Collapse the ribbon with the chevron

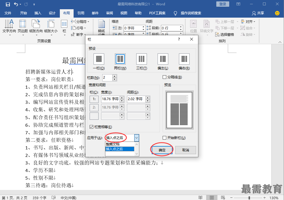(280, 42)
